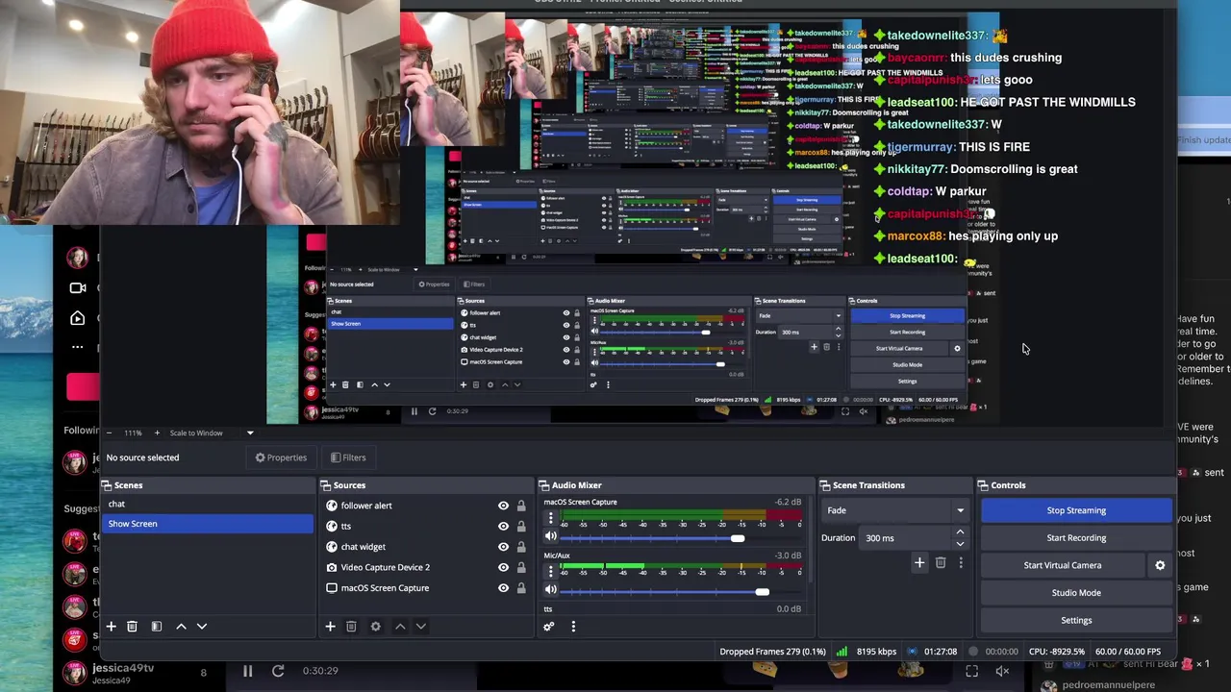
Task: Select the Video Capture Device 2 source row
Action: click(425, 567)
